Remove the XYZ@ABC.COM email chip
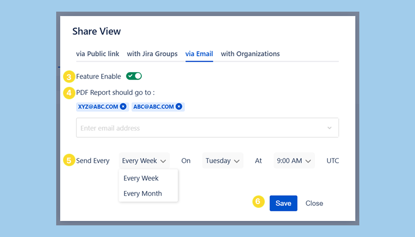Viewport: 415px width, 237px height. pos(123,107)
